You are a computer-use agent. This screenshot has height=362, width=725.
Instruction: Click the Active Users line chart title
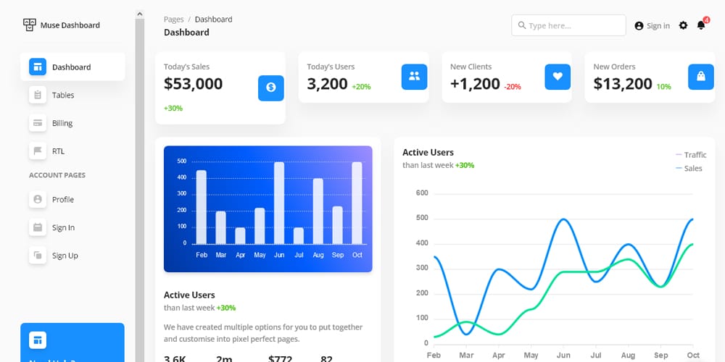[428, 152]
